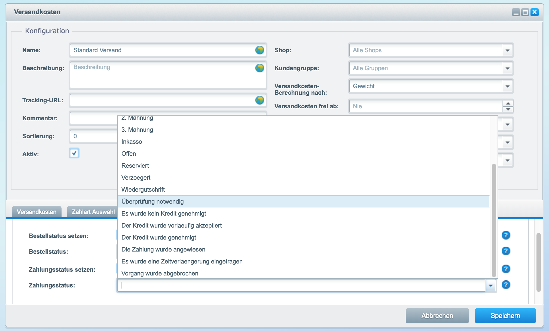This screenshot has width=549, height=331.
Task: Toggle the Aktiv checkbox
Action: tap(74, 153)
